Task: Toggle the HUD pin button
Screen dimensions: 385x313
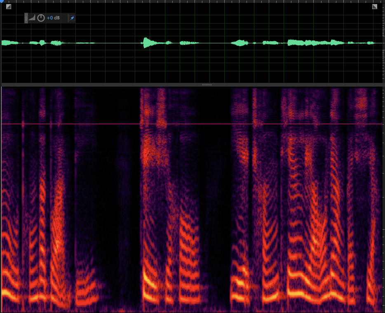Action: tap(72, 18)
